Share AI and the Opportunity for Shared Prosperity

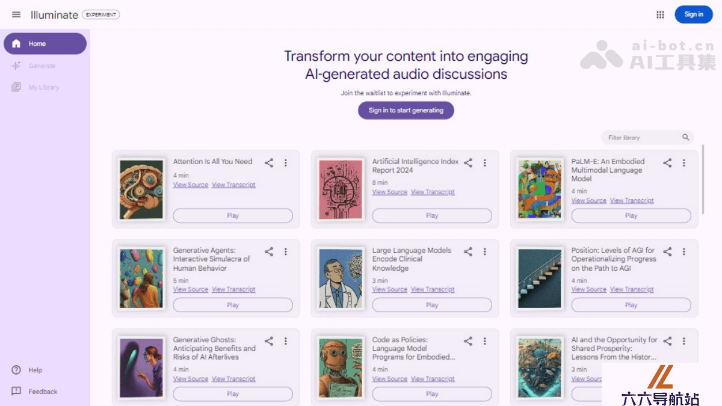[x=667, y=341]
